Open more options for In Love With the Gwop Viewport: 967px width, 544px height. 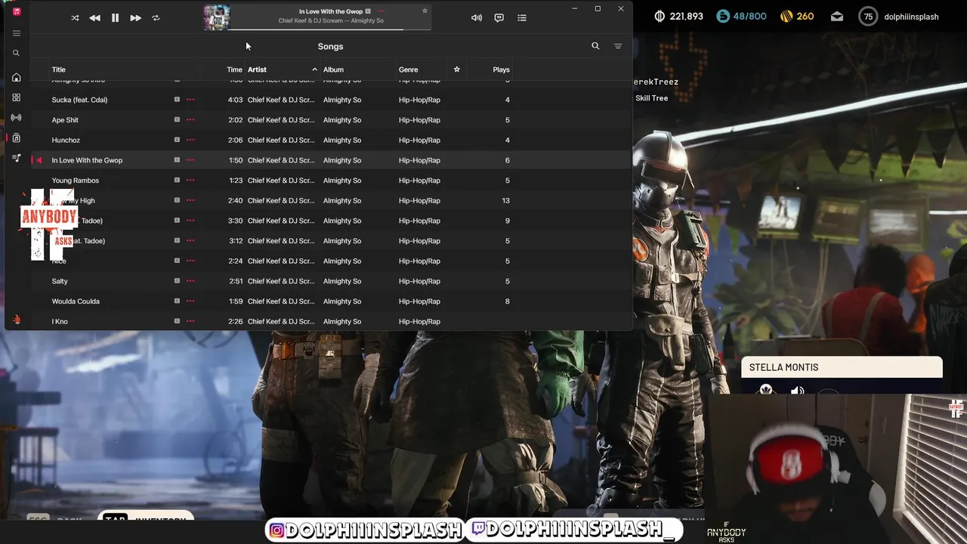pyautogui.click(x=190, y=160)
